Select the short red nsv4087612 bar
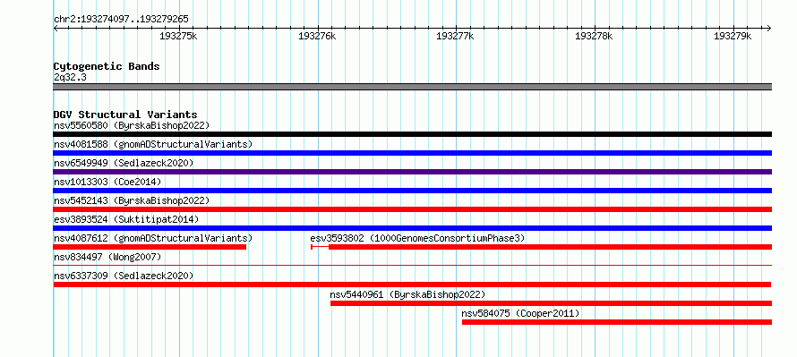This screenshot has width=797, height=357. 150,247
